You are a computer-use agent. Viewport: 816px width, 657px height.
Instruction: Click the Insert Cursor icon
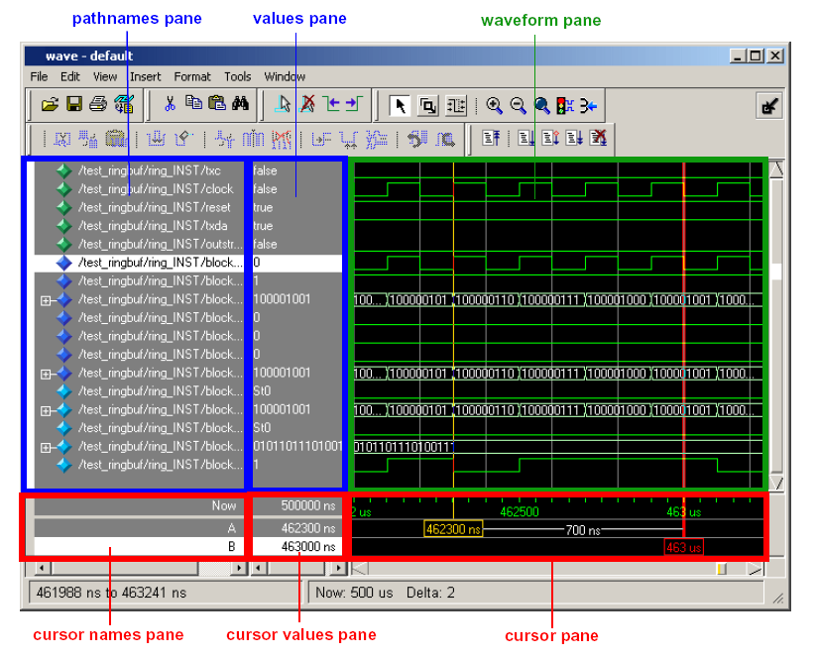click(x=284, y=104)
